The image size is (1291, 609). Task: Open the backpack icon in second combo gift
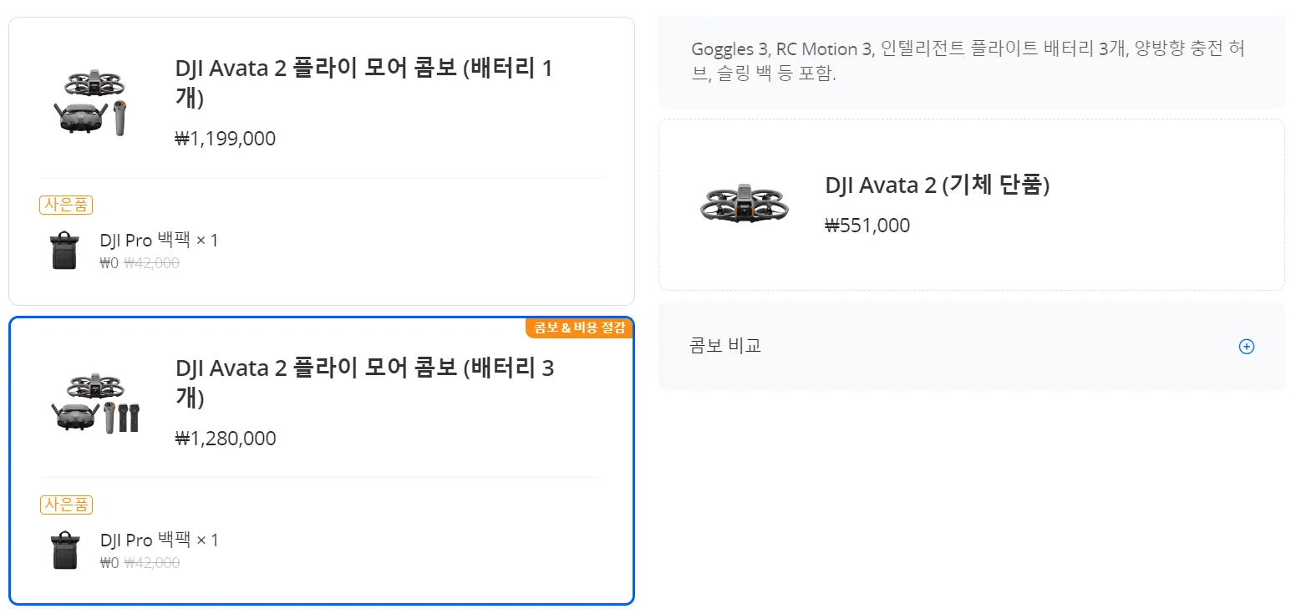64,551
